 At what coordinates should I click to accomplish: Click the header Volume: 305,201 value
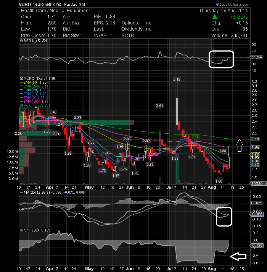(239, 36)
